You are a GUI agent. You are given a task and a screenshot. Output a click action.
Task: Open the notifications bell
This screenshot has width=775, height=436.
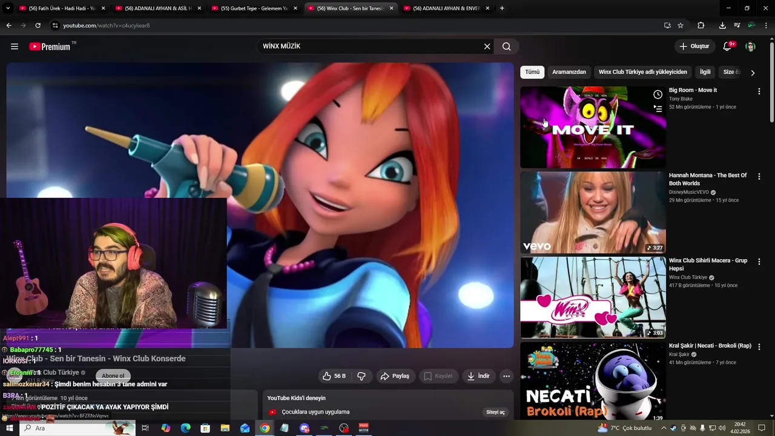click(728, 47)
